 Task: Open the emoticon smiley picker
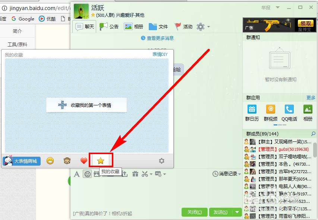(x=87, y=173)
